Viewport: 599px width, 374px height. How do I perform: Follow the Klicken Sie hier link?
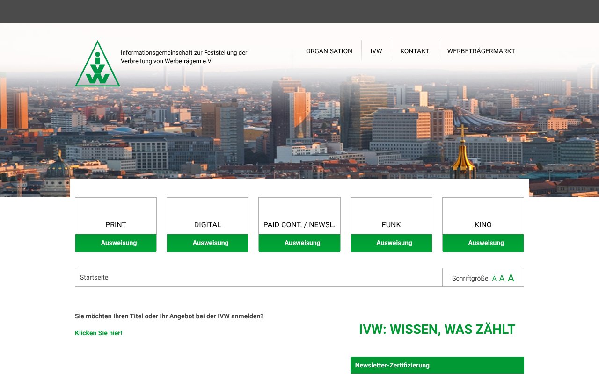coord(98,333)
